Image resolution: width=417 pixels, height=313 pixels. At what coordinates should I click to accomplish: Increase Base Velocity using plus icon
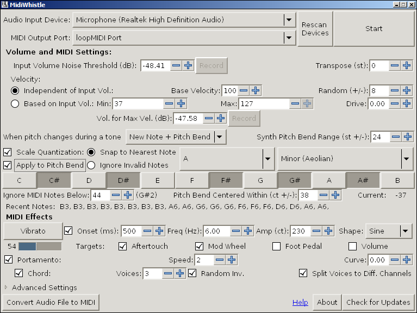click(256, 90)
